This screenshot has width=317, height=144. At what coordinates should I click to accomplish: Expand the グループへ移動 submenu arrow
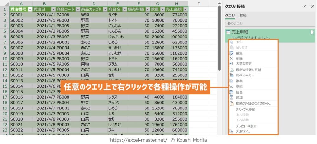point(276,109)
